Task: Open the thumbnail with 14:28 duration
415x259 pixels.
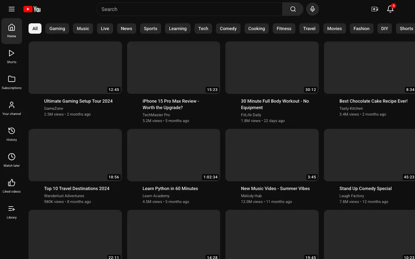Action: point(174,234)
